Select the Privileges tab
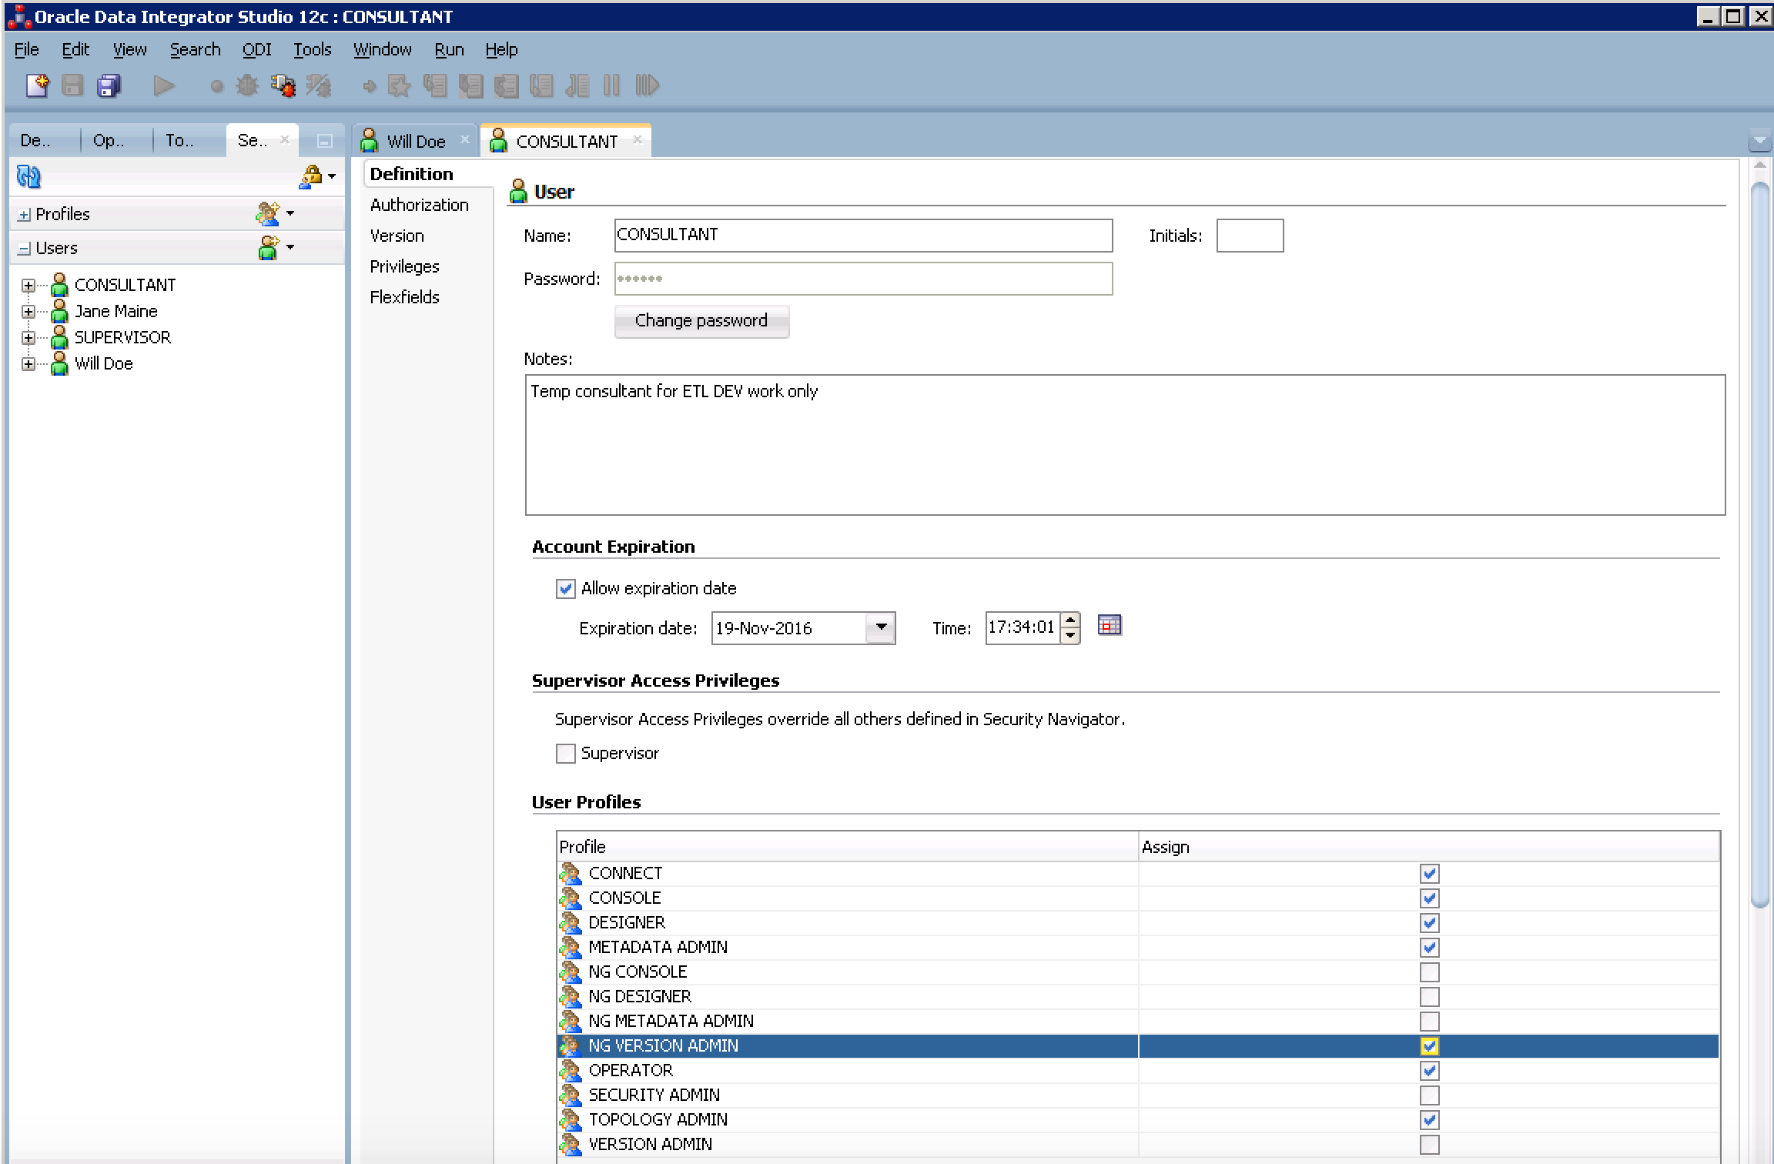The image size is (1774, 1164). [x=403, y=265]
